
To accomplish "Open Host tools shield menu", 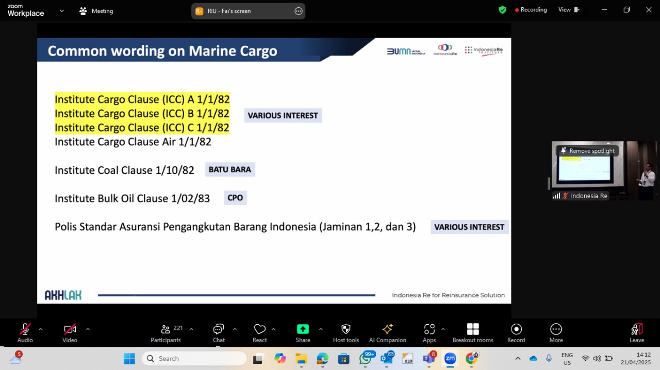I will pyautogui.click(x=346, y=333).
